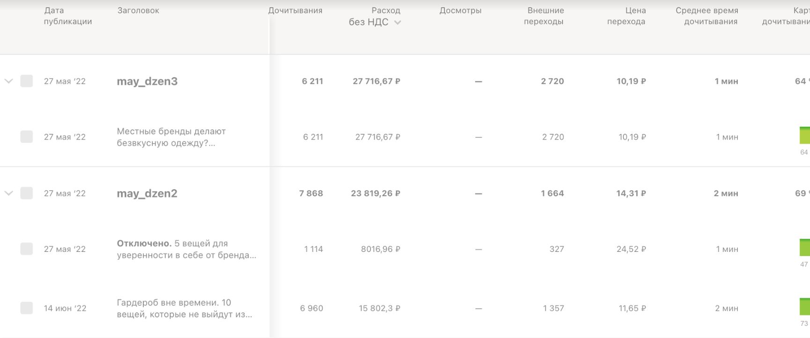The image size is (810, 338).
Task: Open the may_dzen3 campaign title
Action: [147, 81]
